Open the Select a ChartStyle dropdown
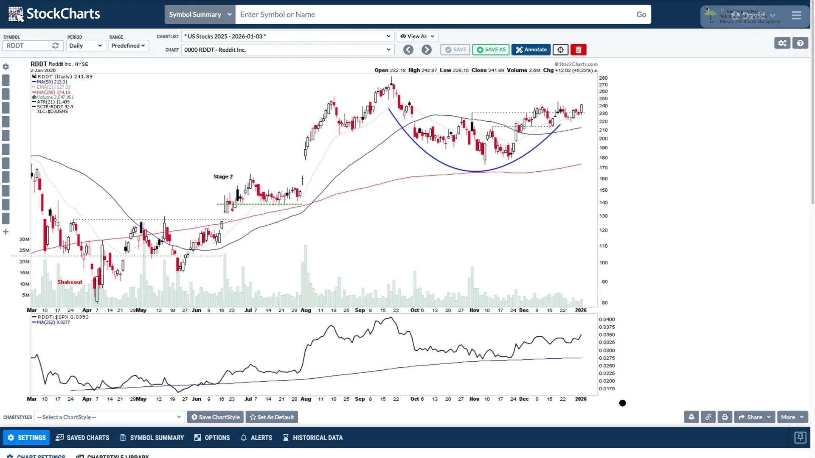The height and width of the screenshot is (458, 815). coord(109,417)
